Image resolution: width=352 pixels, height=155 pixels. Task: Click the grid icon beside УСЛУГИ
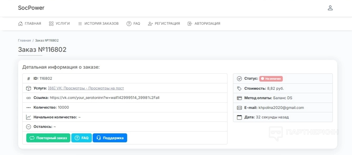(51, 24)
